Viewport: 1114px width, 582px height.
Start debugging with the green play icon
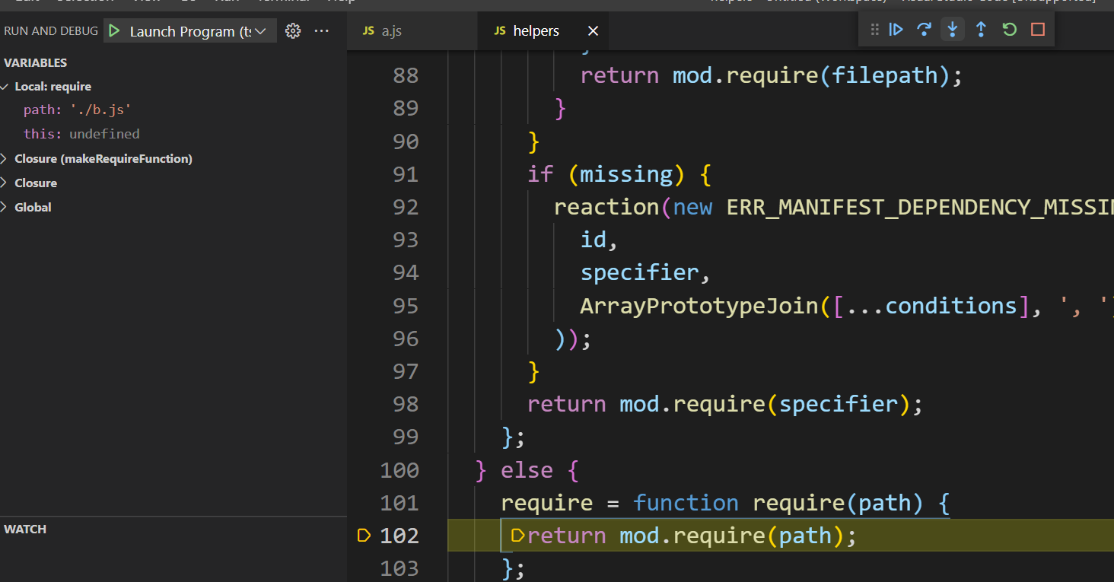[x=114, y=31]
